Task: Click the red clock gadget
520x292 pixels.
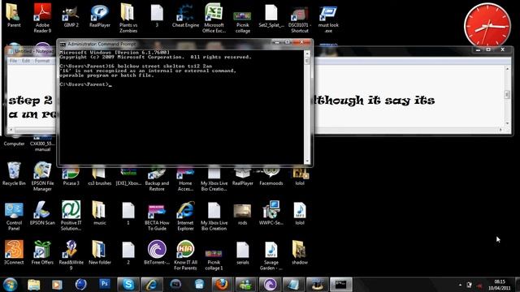Action: (x=487, y=24)
